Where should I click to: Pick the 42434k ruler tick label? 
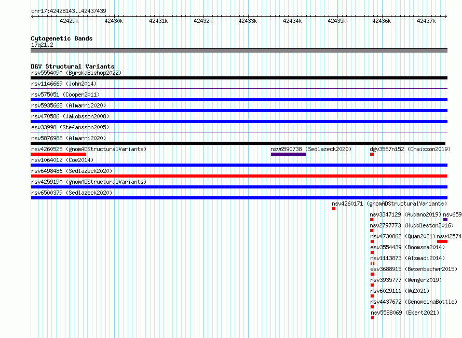[292, 21]
